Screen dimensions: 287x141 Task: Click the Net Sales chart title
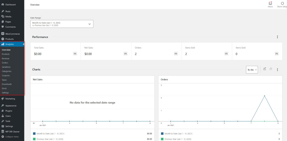pyautogui.click(x=38, y=80)
